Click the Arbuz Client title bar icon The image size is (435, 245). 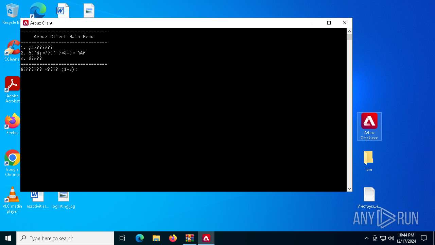pyautogui.click(x=26, y=23)
